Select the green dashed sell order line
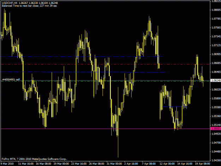221x166 pixels. point(105,81)
